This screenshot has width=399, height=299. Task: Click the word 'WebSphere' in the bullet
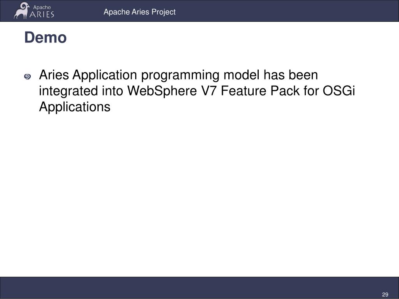[x=162, y=91]
